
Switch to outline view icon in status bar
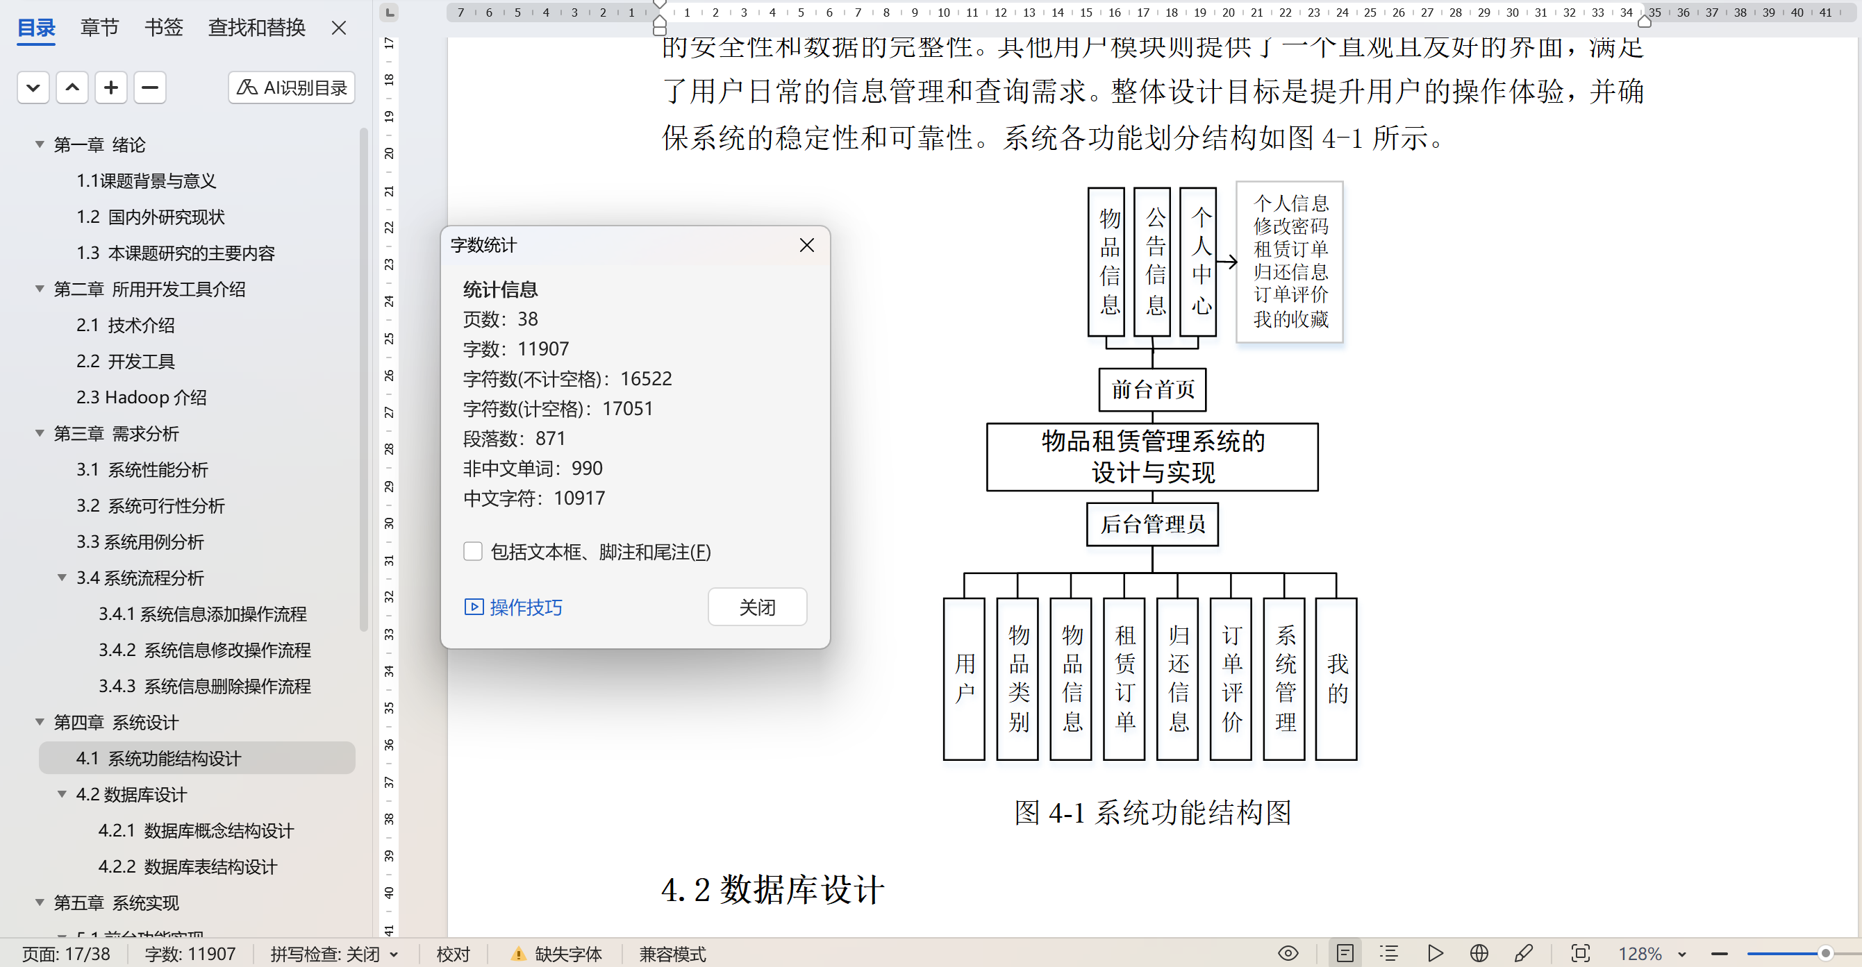tap(1388, 953)
